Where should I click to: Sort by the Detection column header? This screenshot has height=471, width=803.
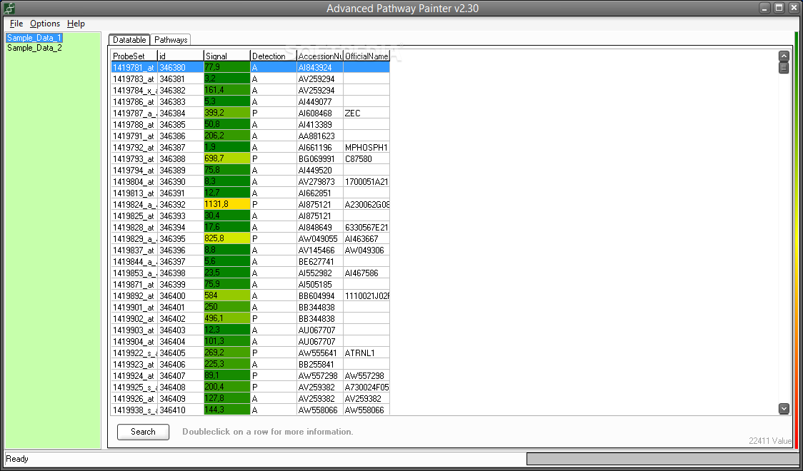[274, 56]
